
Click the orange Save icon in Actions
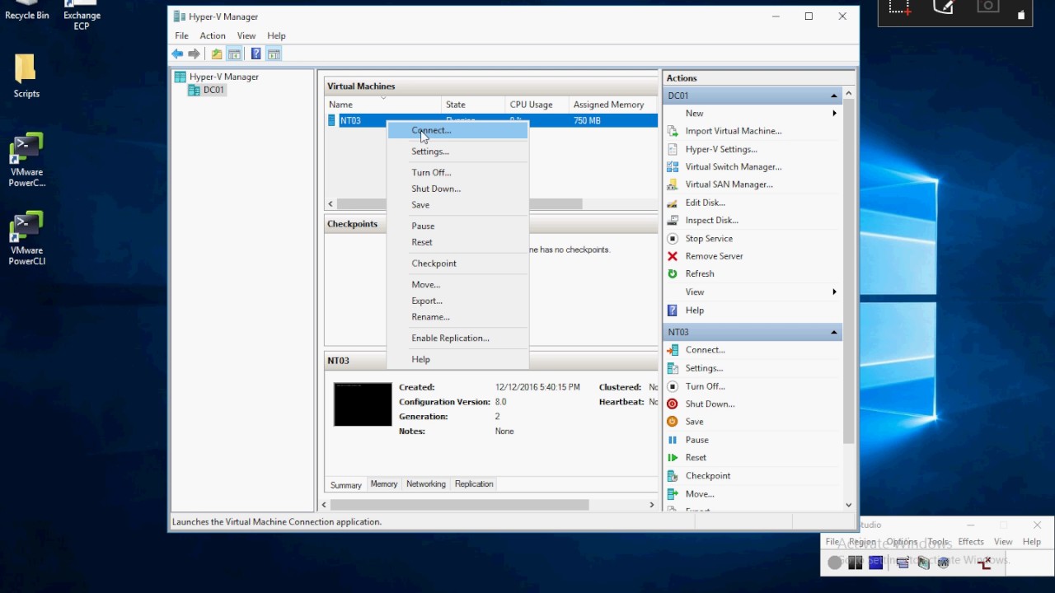pyautogui.click(x=673, y=422)
